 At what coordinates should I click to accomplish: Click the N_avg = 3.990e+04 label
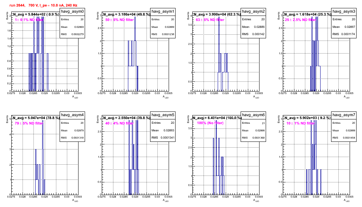pos(217,14)
